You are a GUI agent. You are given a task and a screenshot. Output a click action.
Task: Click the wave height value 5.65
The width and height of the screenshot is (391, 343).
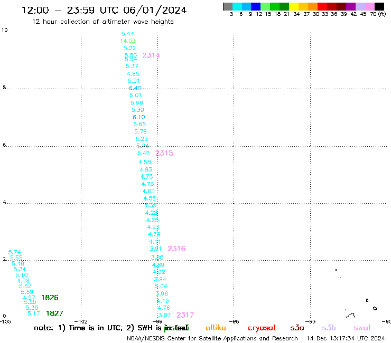point(139,125)
